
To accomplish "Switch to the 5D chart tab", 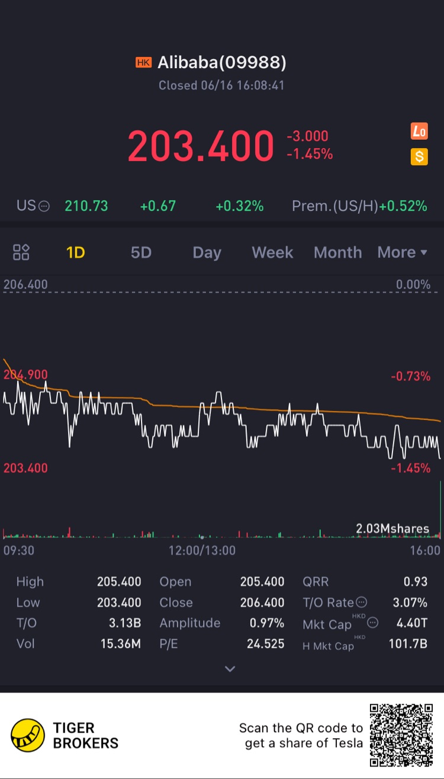I will point(141,252).
